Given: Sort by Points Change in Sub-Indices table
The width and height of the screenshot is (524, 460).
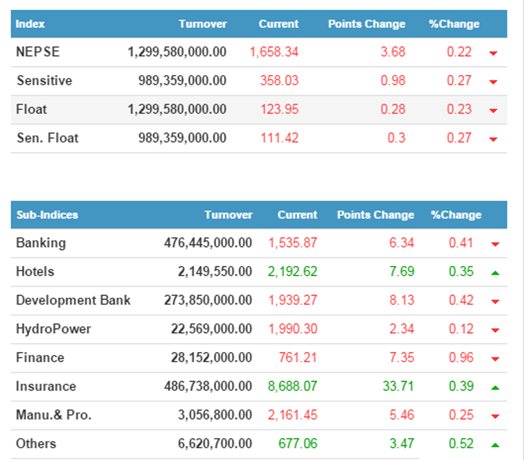Looking at the screenshot, I should point(375,215).
